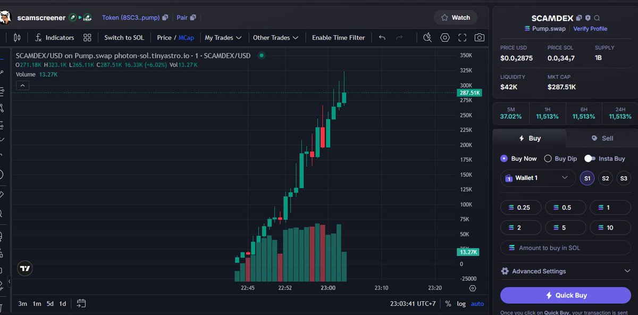Set chart range to 3m
638x315 pixels.
[22, 303]
